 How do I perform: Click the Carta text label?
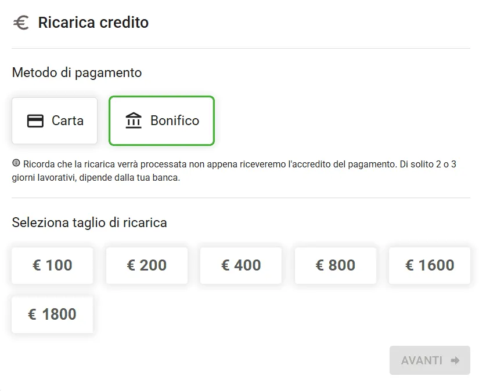click(x=67, y=120)
